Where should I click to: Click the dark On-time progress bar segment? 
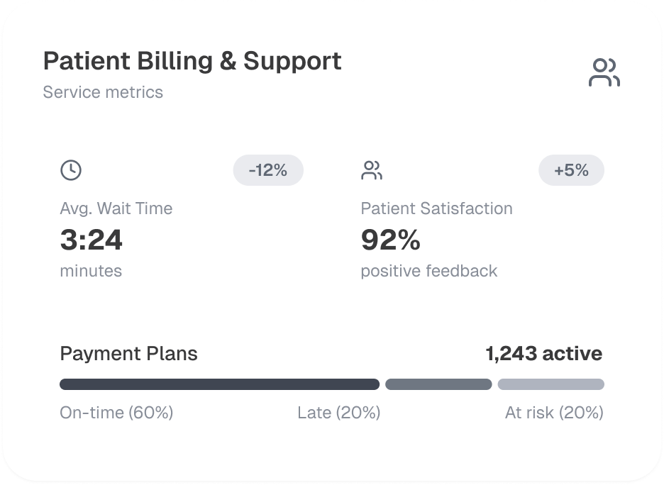(x=219, y=384)
